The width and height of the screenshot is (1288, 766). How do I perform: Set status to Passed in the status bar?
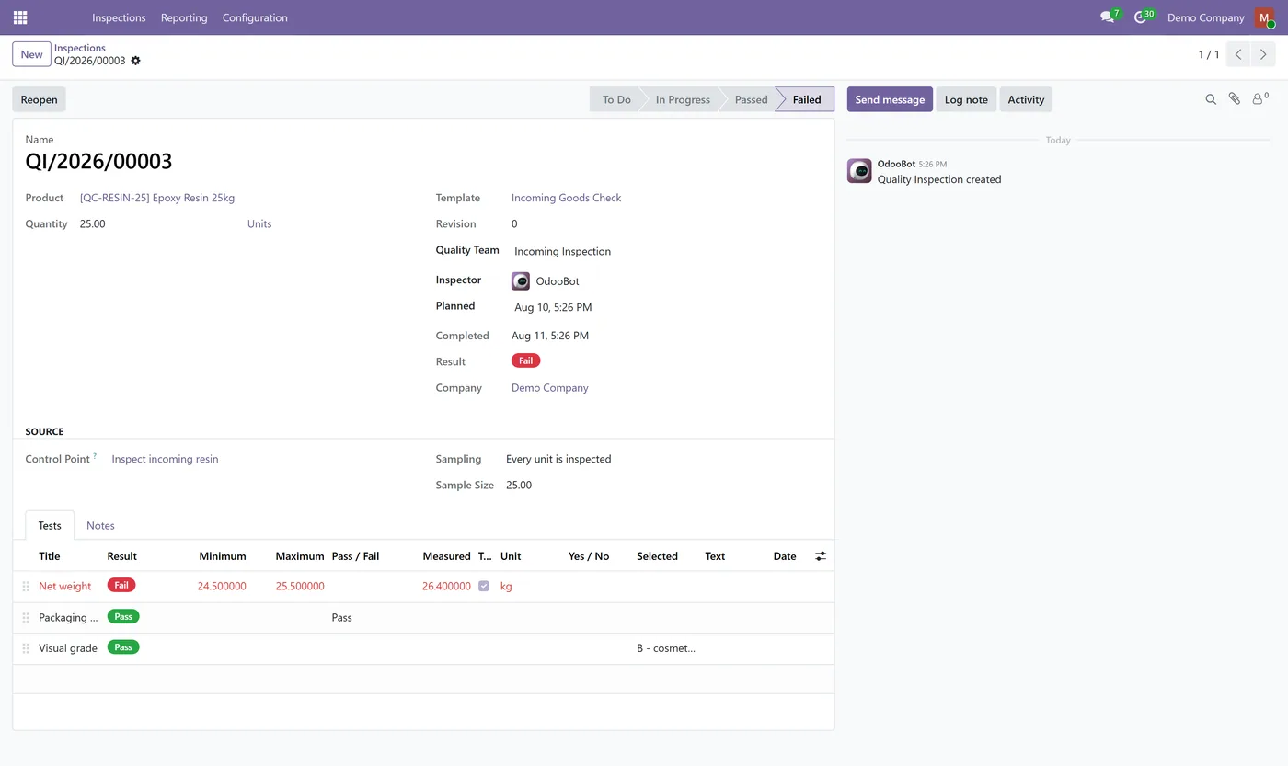click(x=751, y=99)
